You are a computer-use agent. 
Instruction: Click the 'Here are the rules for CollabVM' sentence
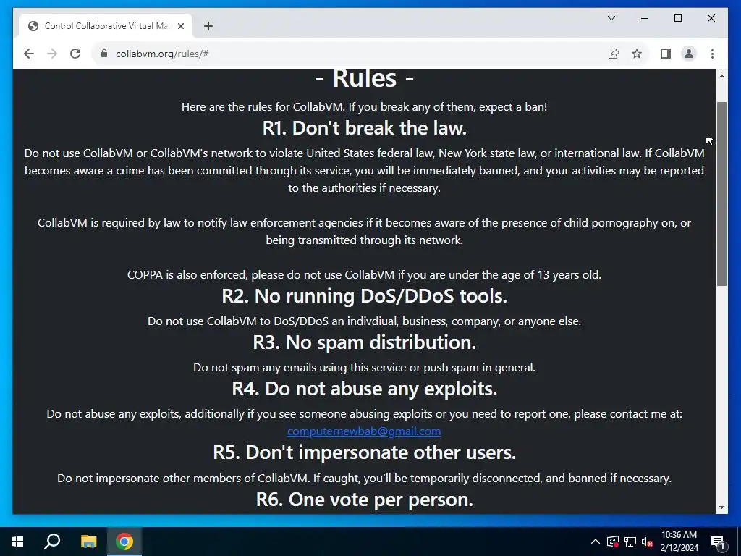(x=365, y=107)
